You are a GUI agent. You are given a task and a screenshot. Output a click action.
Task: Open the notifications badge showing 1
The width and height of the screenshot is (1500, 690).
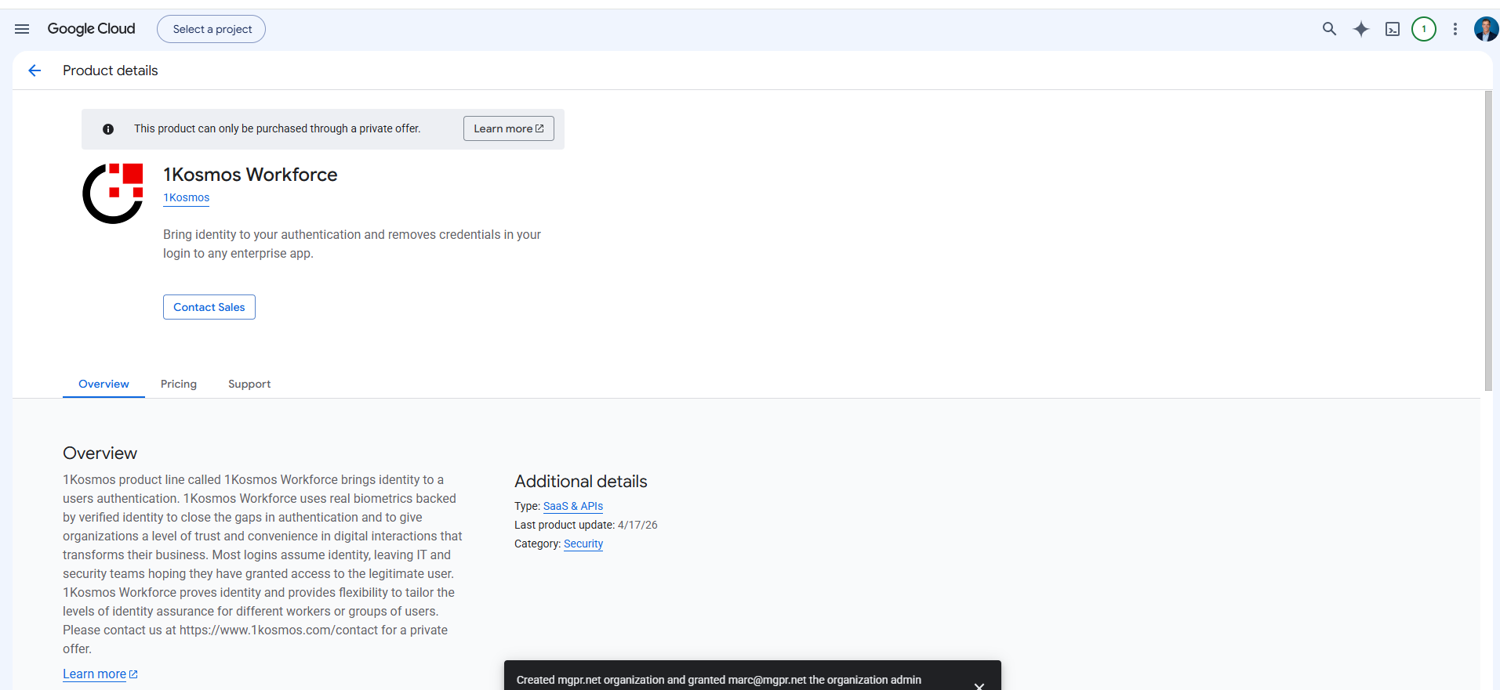pos(1424,29)
